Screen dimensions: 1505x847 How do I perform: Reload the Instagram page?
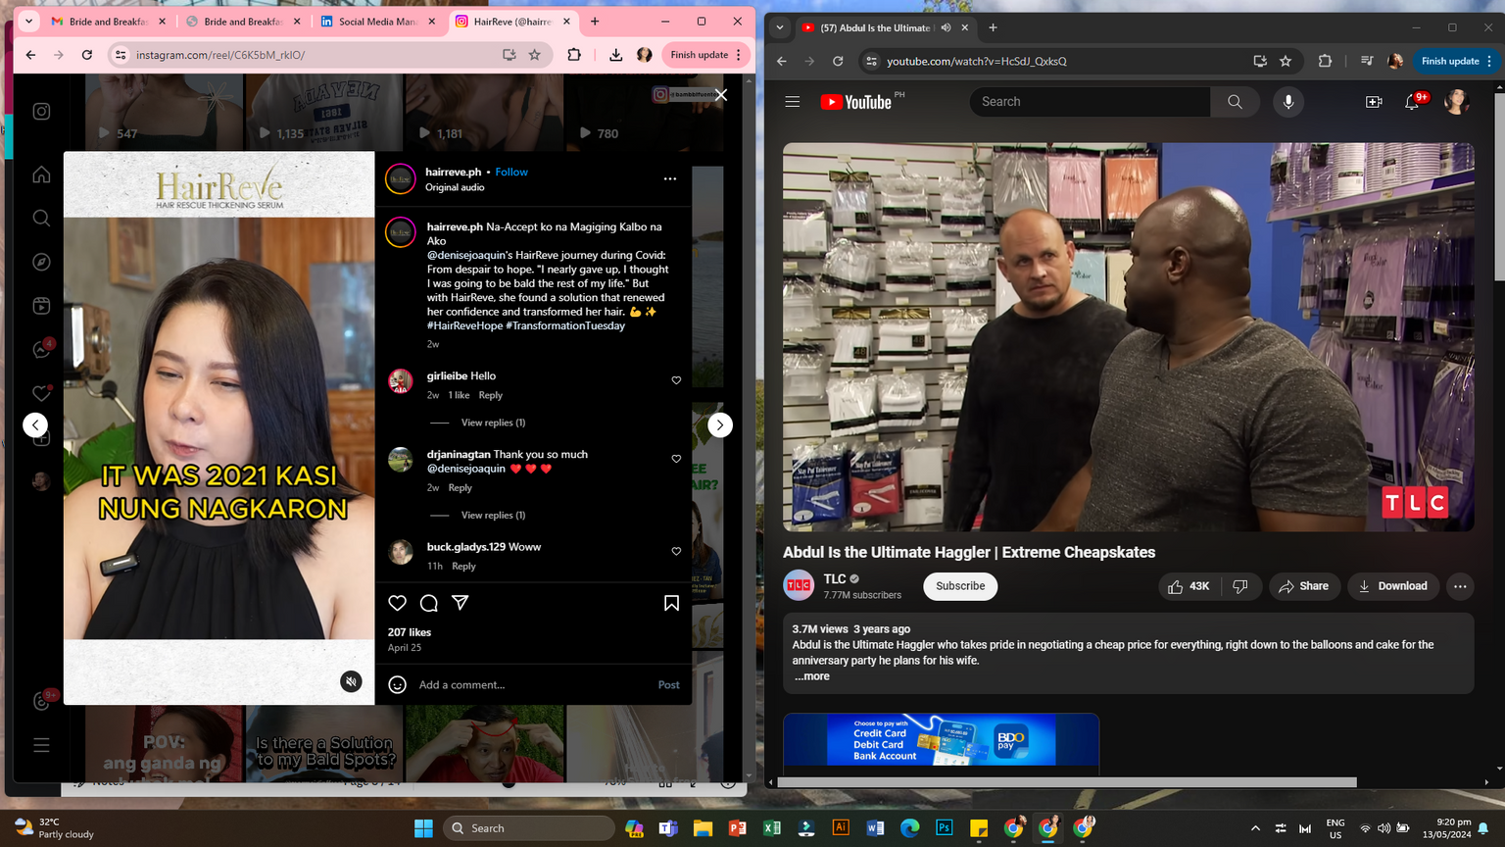pyautogui.click(x=87, y=55)
